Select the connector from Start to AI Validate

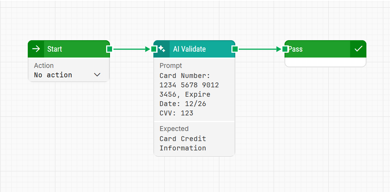pyautogui.click(x=130, y=49)
